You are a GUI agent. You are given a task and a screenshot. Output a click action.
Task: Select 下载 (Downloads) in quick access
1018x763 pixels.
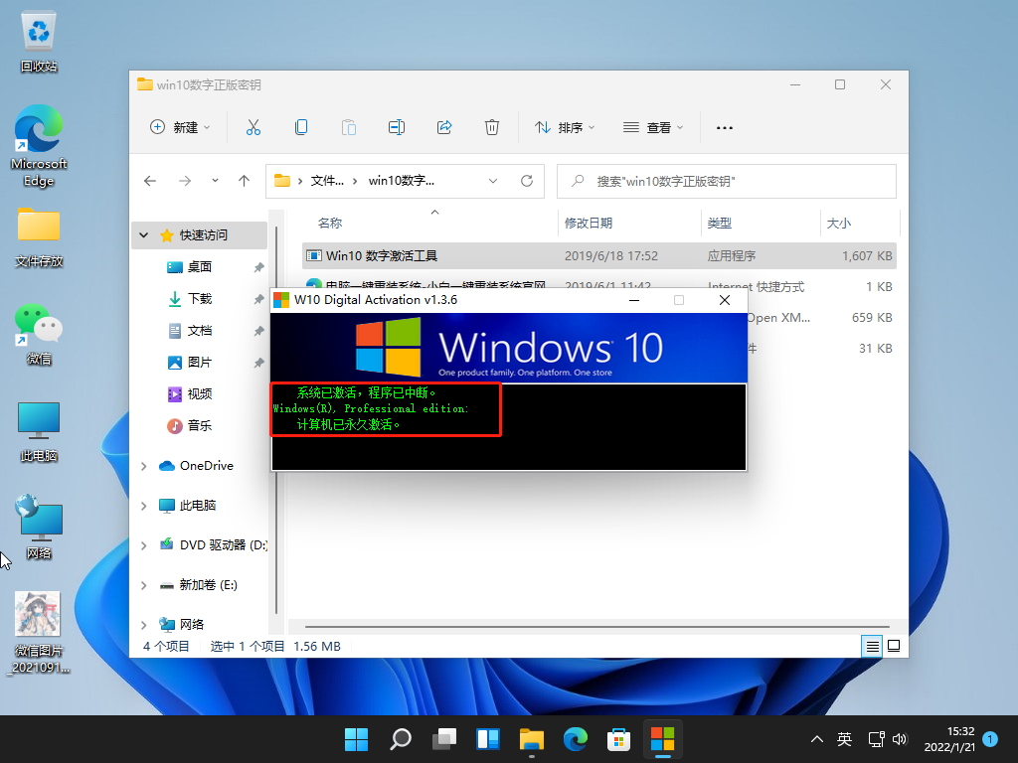pos(200,298)
